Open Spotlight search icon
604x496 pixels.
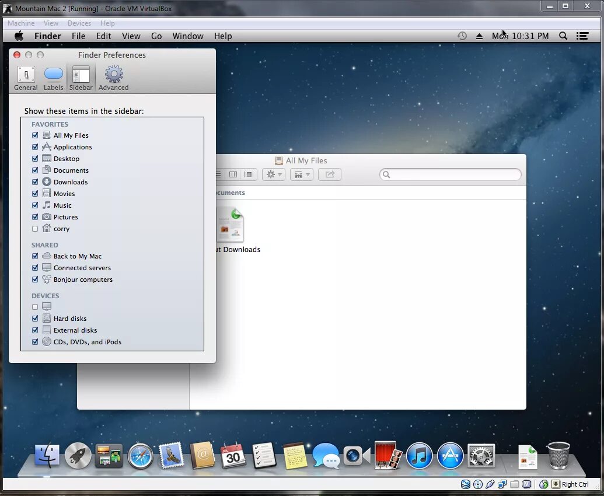[563, 36]
